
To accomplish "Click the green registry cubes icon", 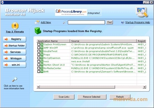I will (38, 31).
